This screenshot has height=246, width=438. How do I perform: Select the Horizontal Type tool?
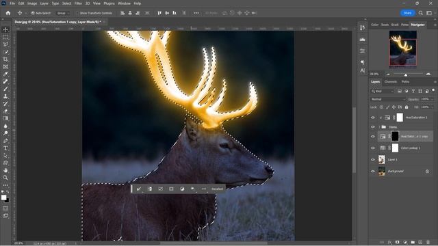tap(5, 148)
